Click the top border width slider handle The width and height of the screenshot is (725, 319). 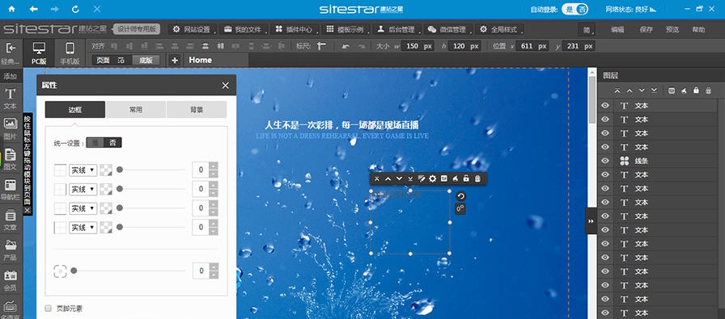click(119, 170)
